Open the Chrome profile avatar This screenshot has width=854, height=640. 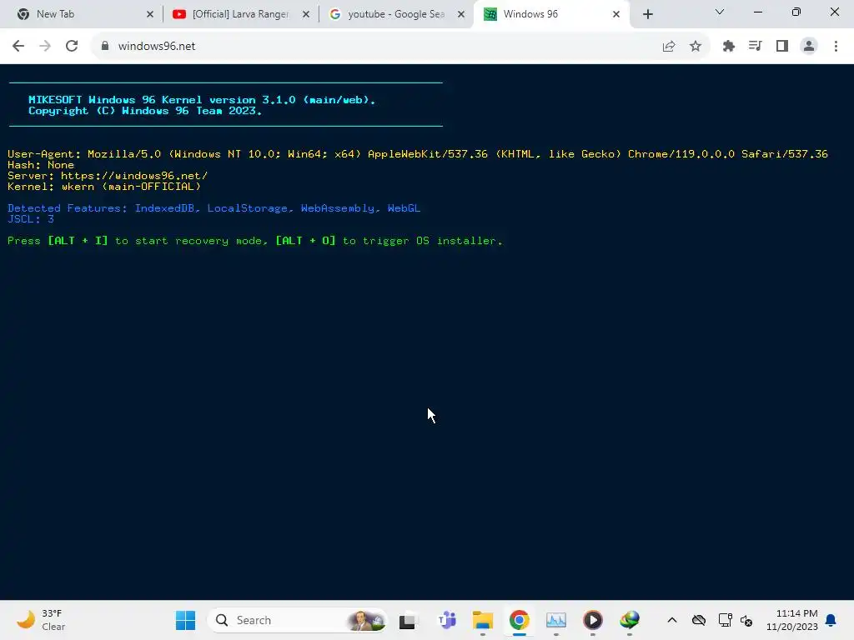point(809,47)
